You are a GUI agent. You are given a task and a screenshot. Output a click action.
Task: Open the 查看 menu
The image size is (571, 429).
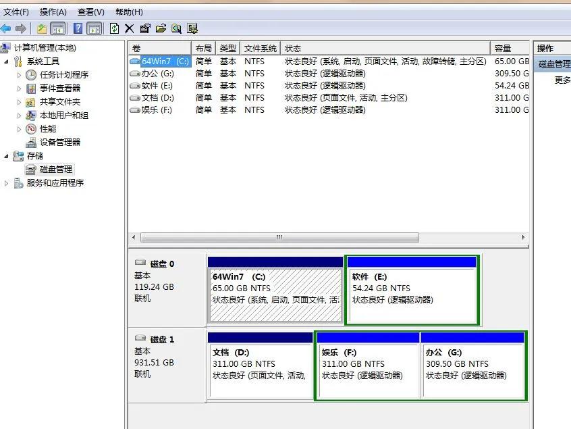coord(90,11)
